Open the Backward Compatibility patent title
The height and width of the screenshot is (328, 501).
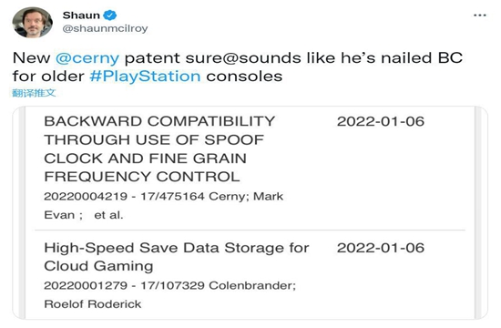click(159, 149)
